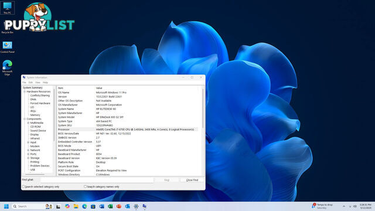Open Copilot from the taskbar
This screenshot has height=211, width=375.
pyautogui.click(x=67, y=206)
